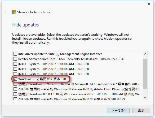This screenshot has width=155, height=118.
Task: Check Intel Management Engine Interface driver update
Action: pos(15,54)
